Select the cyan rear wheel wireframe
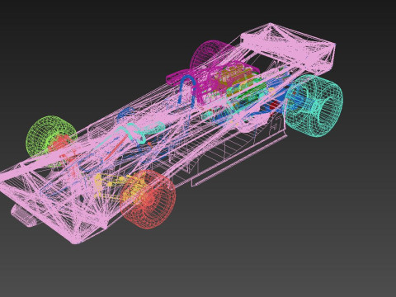 coord(314,106)
